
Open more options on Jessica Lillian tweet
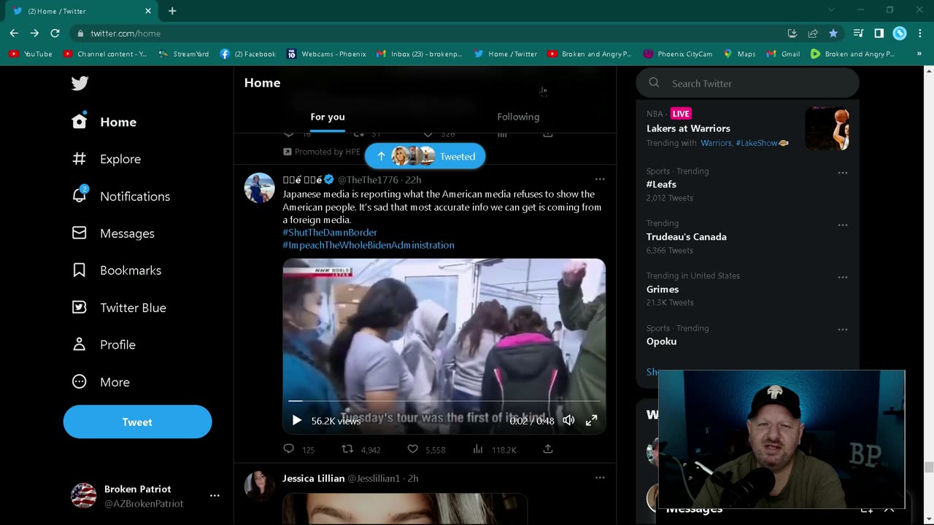point(600,478)
